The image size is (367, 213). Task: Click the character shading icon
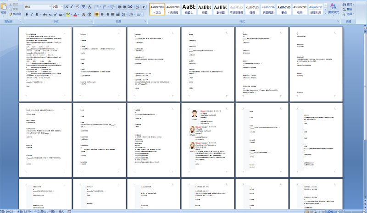pyautogui.click(x=83, y=15)
